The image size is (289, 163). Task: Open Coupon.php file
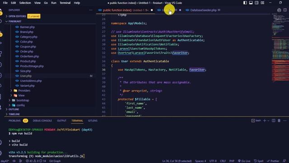tap(28, 47)
